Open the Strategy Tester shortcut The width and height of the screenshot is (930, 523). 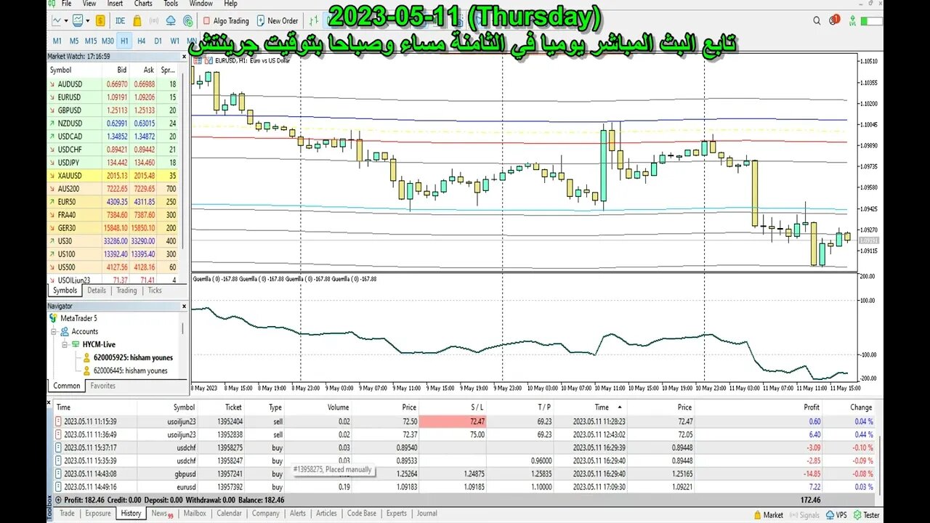click(x=866, y=514)
